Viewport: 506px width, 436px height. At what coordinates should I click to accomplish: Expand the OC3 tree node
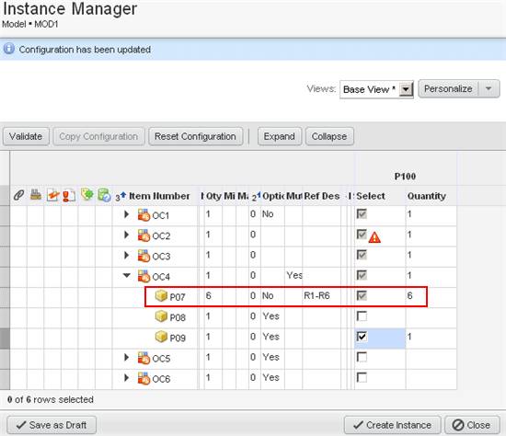[127, 256]
